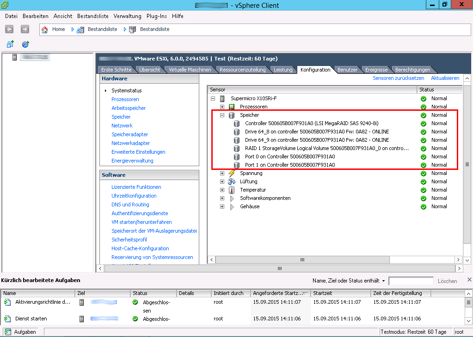Click the Angeforderte Startzeit column header
473x337 pixels.
281,293
